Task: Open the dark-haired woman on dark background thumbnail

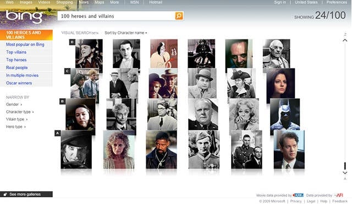Action: (280, 83)
